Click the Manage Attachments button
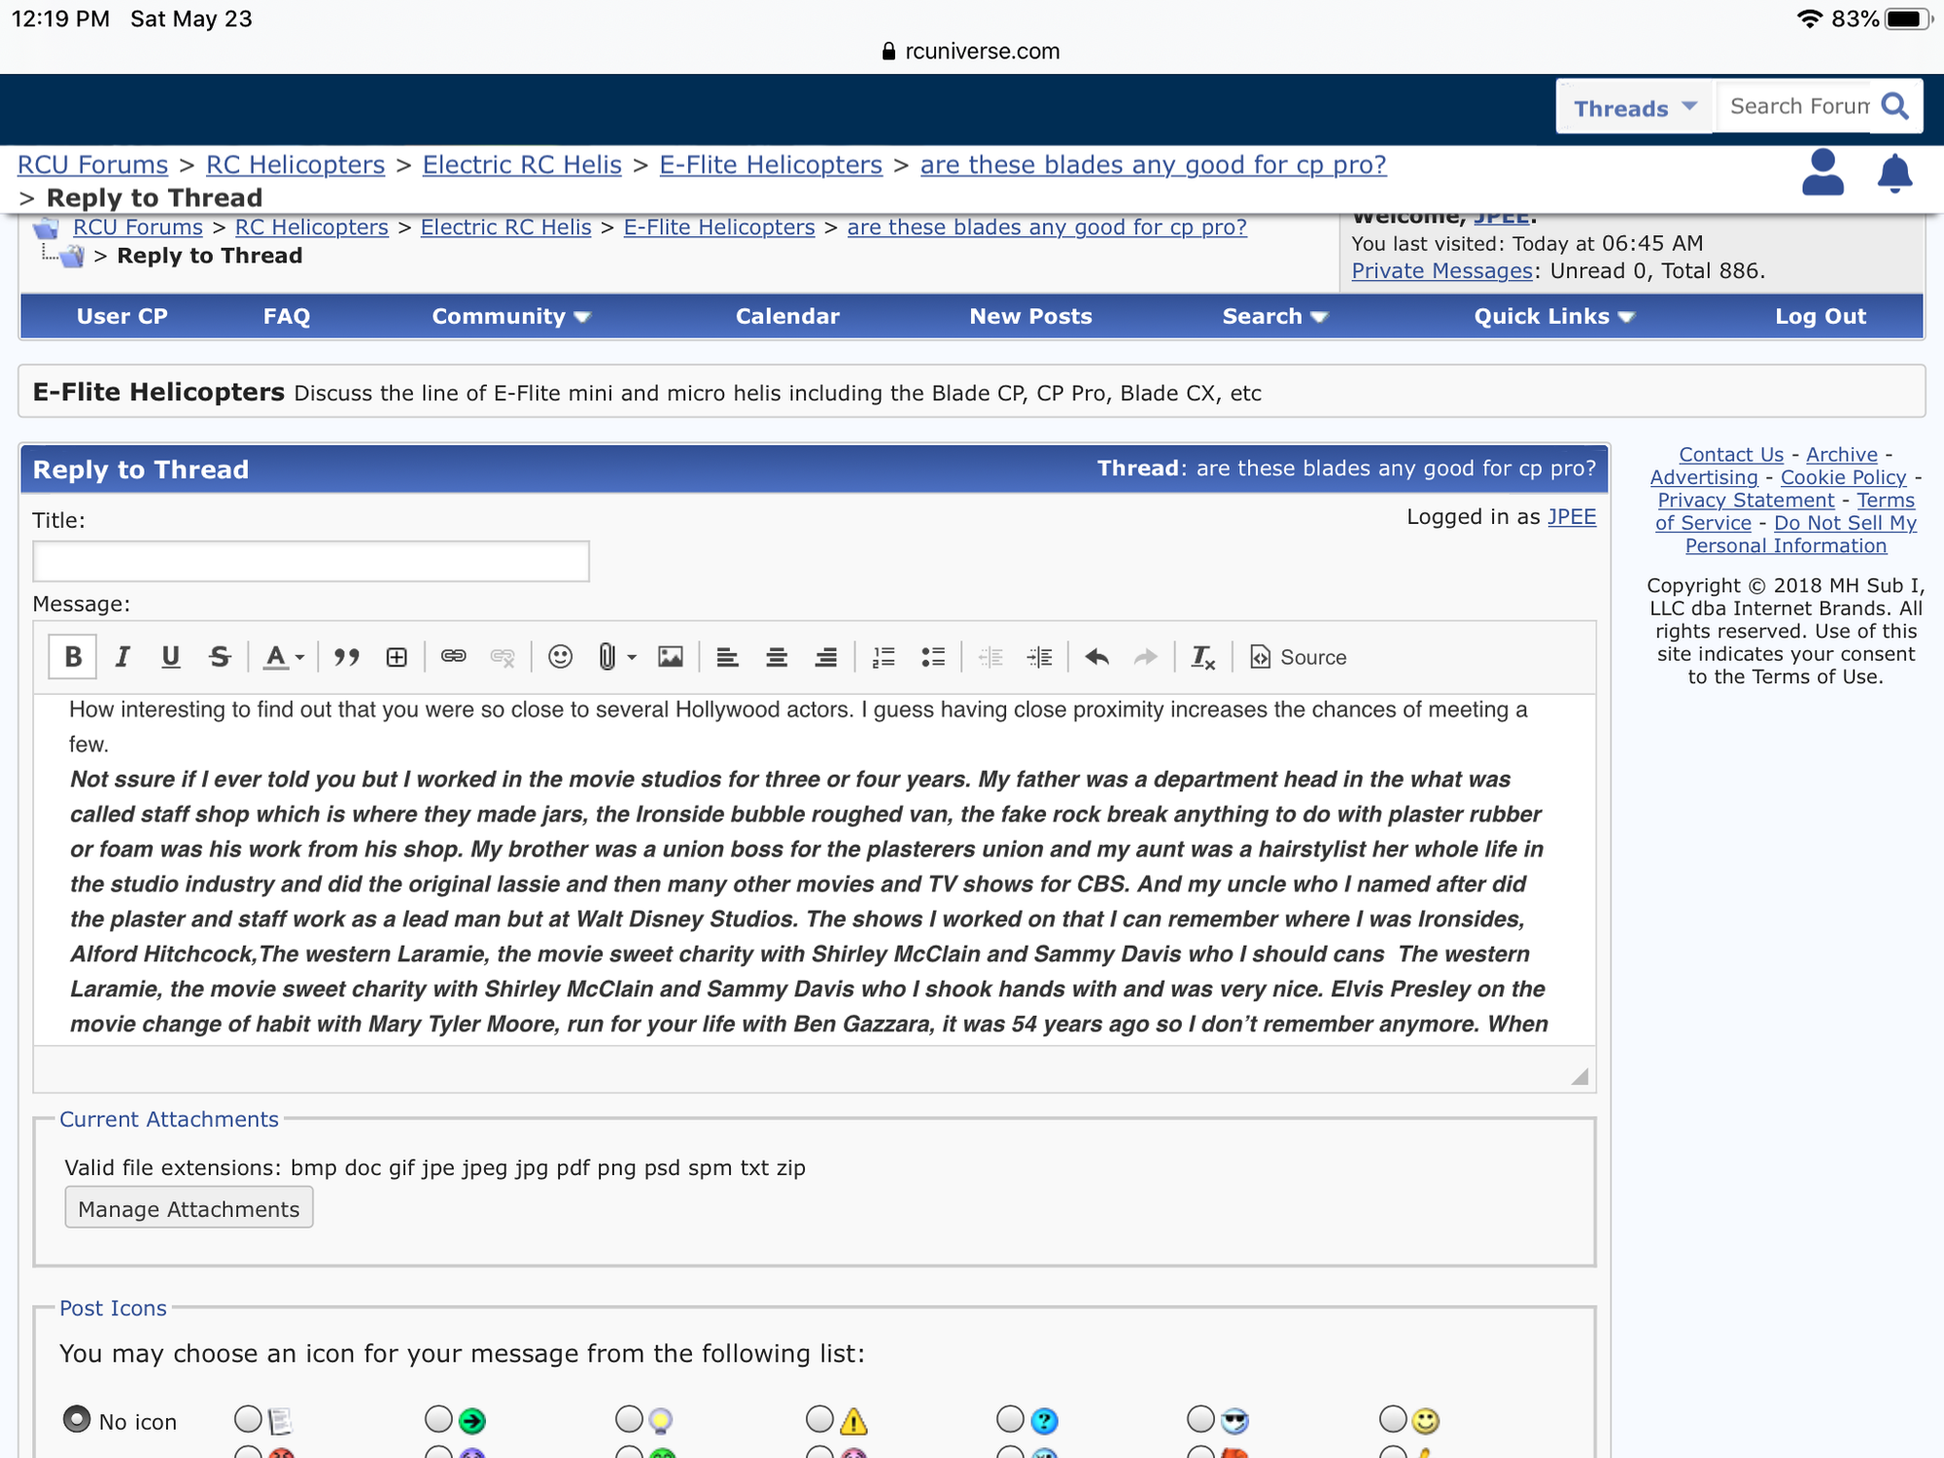Screen dimensions: 1944x1458 [189, 1208]
